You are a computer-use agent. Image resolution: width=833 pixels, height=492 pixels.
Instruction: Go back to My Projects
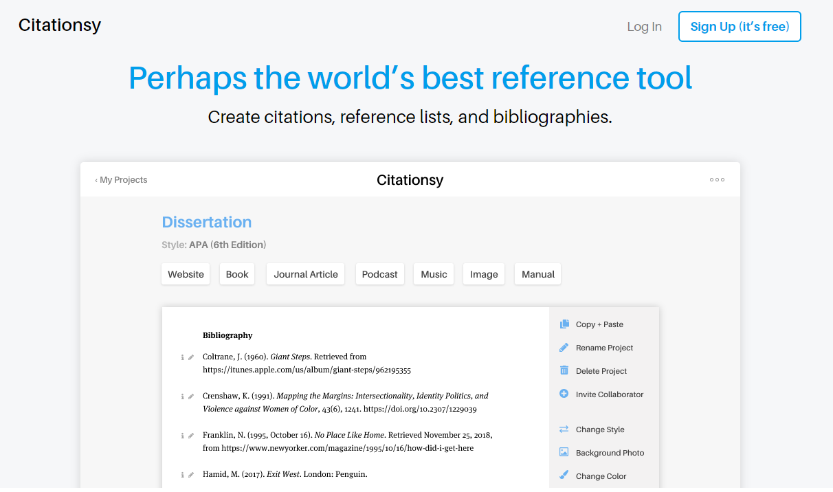pyautogui.click(x=121, y=180)
